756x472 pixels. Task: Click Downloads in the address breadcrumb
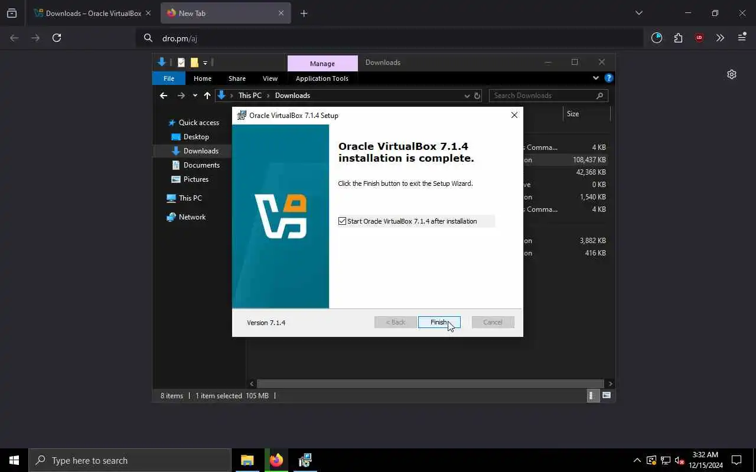(x=292, y=96)
